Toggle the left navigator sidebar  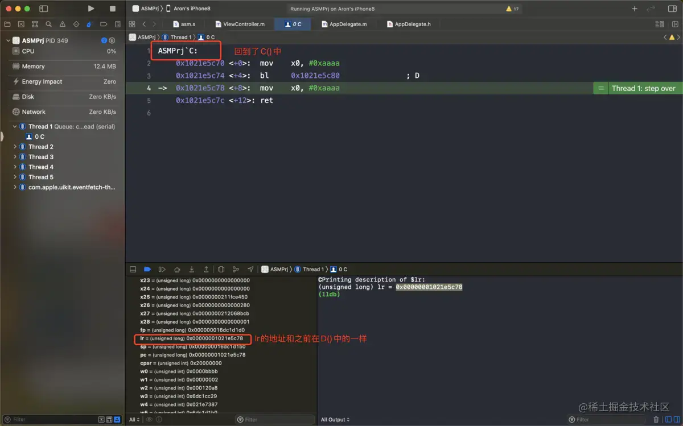point(44,9)
